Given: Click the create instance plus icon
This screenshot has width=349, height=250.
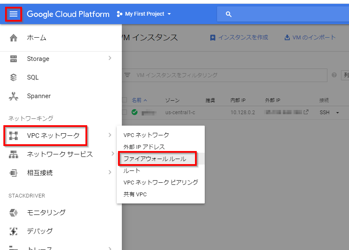Looking at the screenshot, I should (x=212, y=38).
